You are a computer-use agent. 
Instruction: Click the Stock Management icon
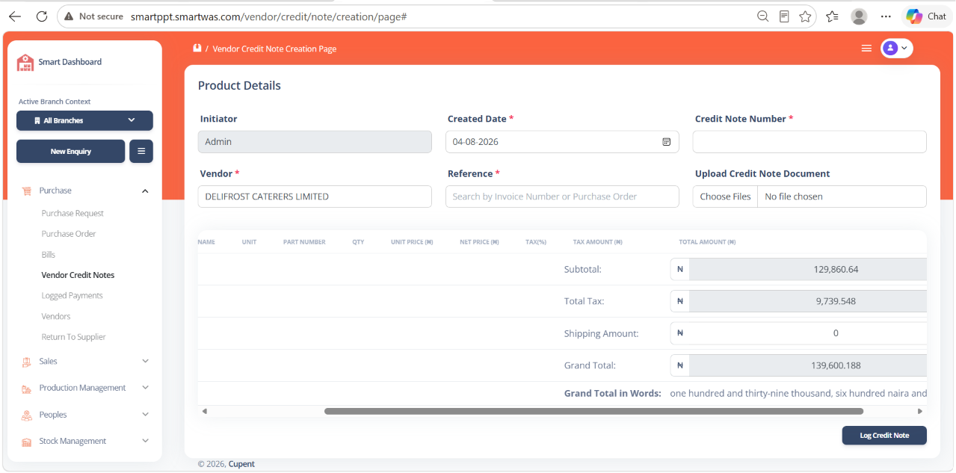[27, 442]
